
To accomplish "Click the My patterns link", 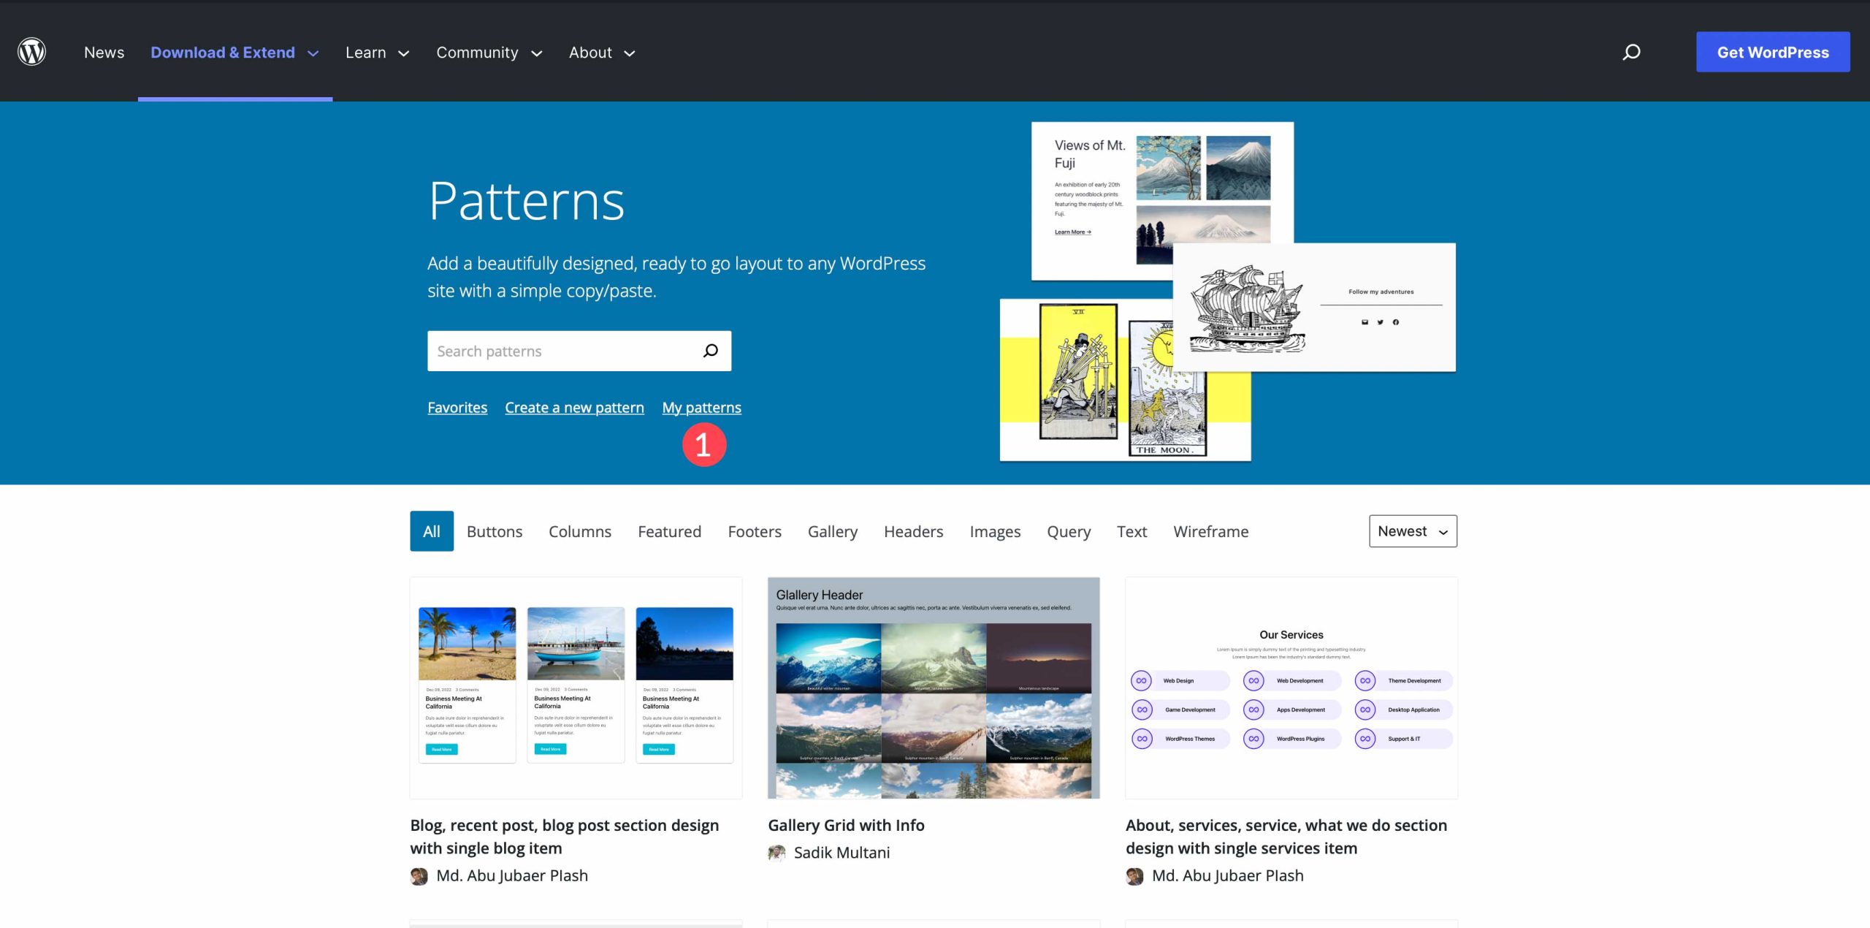I will point(701,407).
